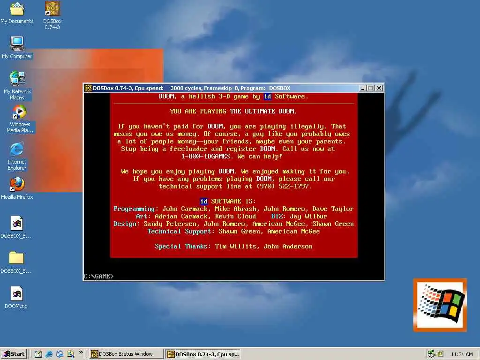Viewport: 480px width, 360px height.
Task: Select the DOSBOX_S folder icon
Action: tap(16, 262)
